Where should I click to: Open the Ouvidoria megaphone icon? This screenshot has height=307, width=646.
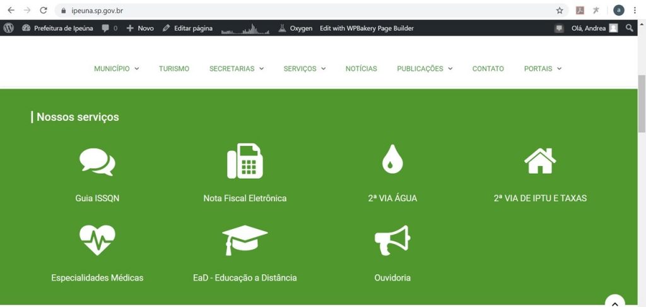[x=392, y=240]
